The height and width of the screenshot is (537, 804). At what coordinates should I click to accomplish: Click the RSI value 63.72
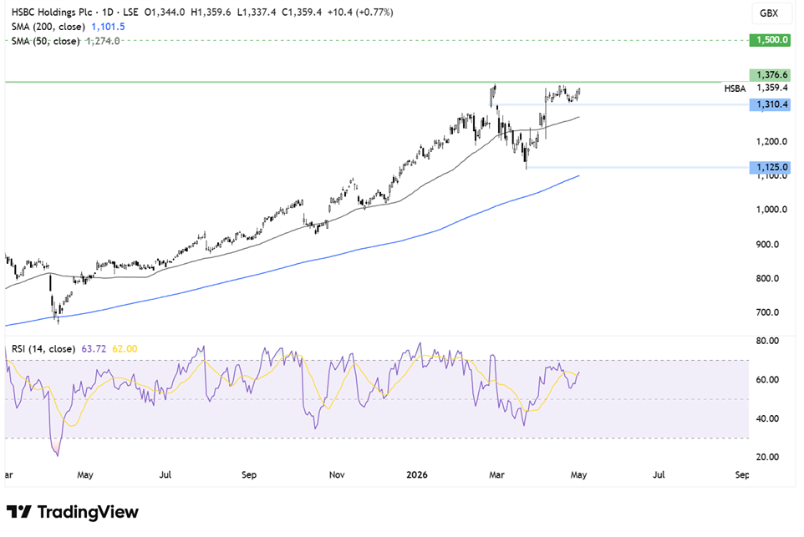point(94,349)
